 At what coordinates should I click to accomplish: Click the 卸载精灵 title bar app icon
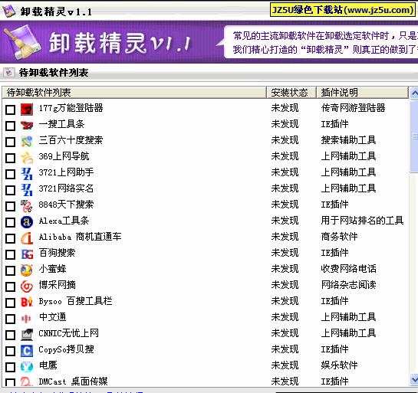(8, 11)
